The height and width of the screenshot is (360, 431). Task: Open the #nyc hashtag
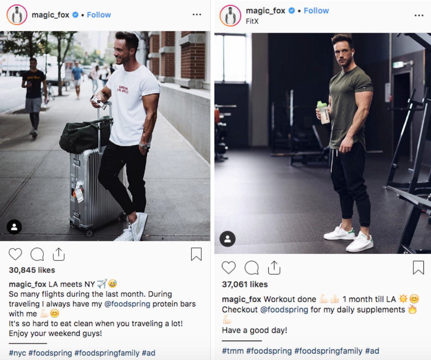(x=17, y=353)
